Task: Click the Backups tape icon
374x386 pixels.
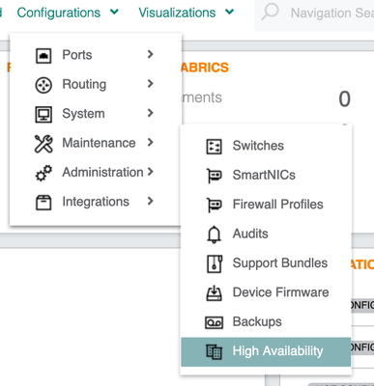Action: (214, 322)
